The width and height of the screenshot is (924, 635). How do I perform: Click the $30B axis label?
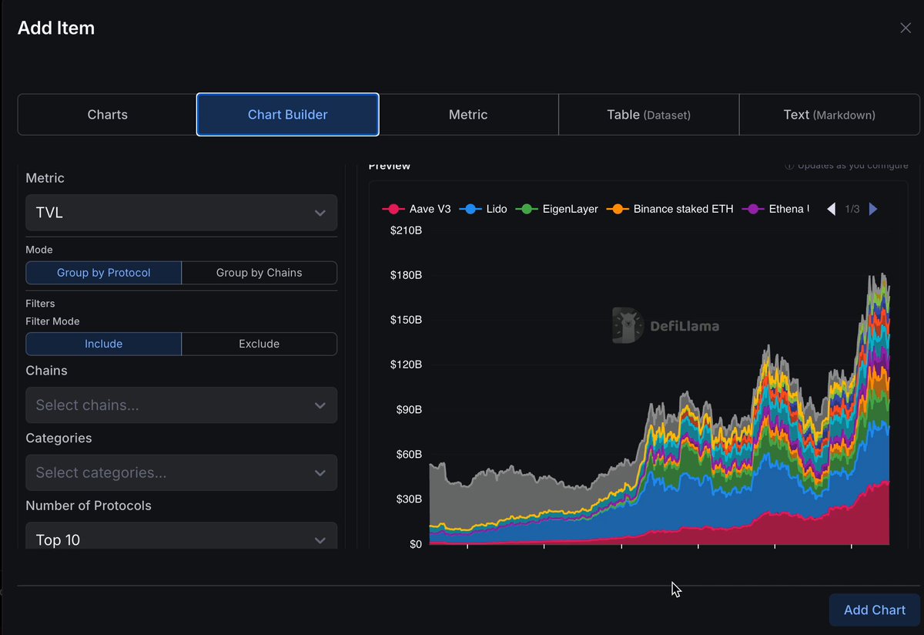[x=408, y=499]
